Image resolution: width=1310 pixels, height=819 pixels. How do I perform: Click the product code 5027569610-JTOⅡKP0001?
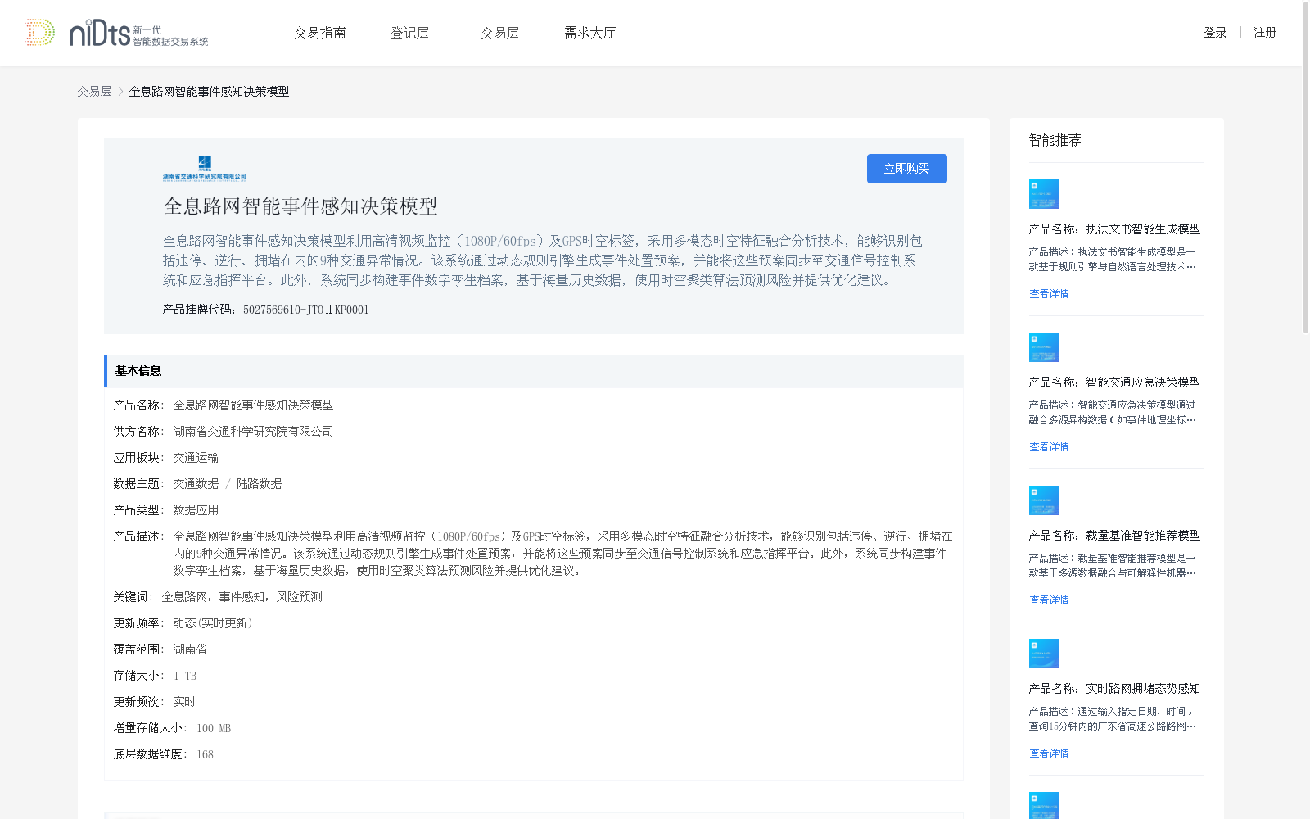(x=306, y=310)
